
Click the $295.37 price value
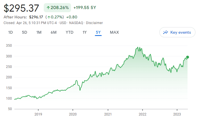(x=21, y=8)
